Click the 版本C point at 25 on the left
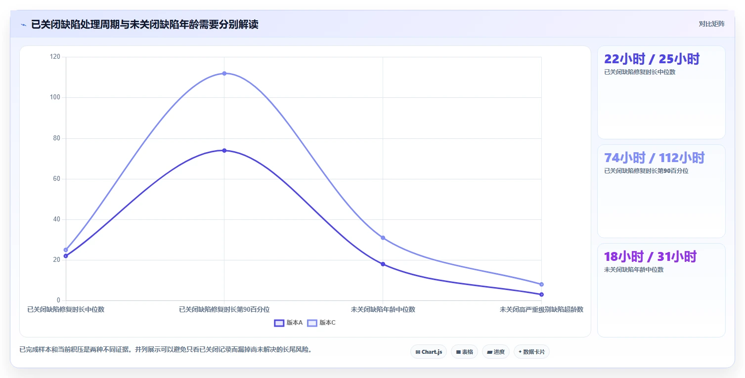745x378 pixels. (x=66, y=250)
